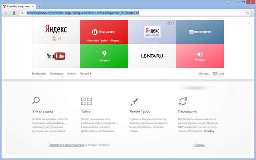This screenshot has height=160, width=256.
Task: Click the search magnifier icon in the address bar
Action: (22, 13)
